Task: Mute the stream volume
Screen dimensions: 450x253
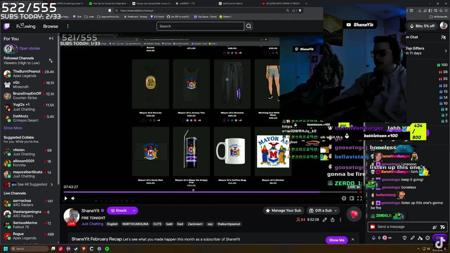Action: point(73,199)
